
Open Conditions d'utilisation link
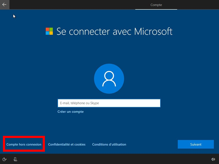(x=109, y=144)
